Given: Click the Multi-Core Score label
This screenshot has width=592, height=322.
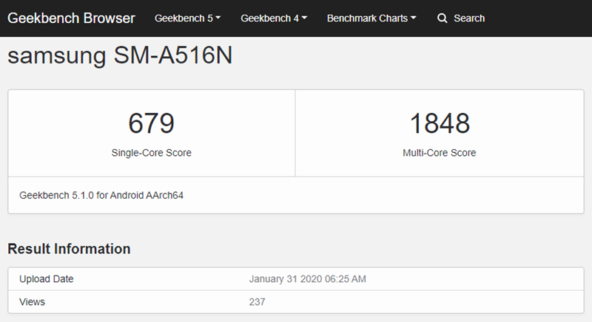Looking at the screenshot, I should [440, 153].
